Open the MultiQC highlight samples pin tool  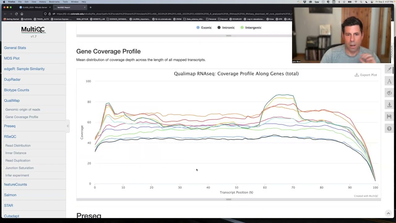[x=389, y=69]
